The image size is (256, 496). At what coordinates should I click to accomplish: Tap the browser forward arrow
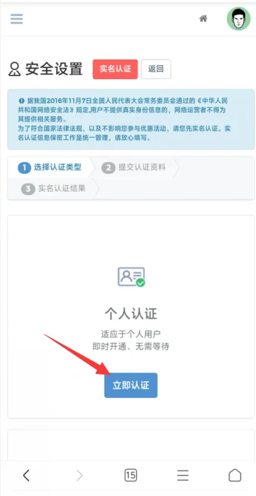click(x=79, y=475)
